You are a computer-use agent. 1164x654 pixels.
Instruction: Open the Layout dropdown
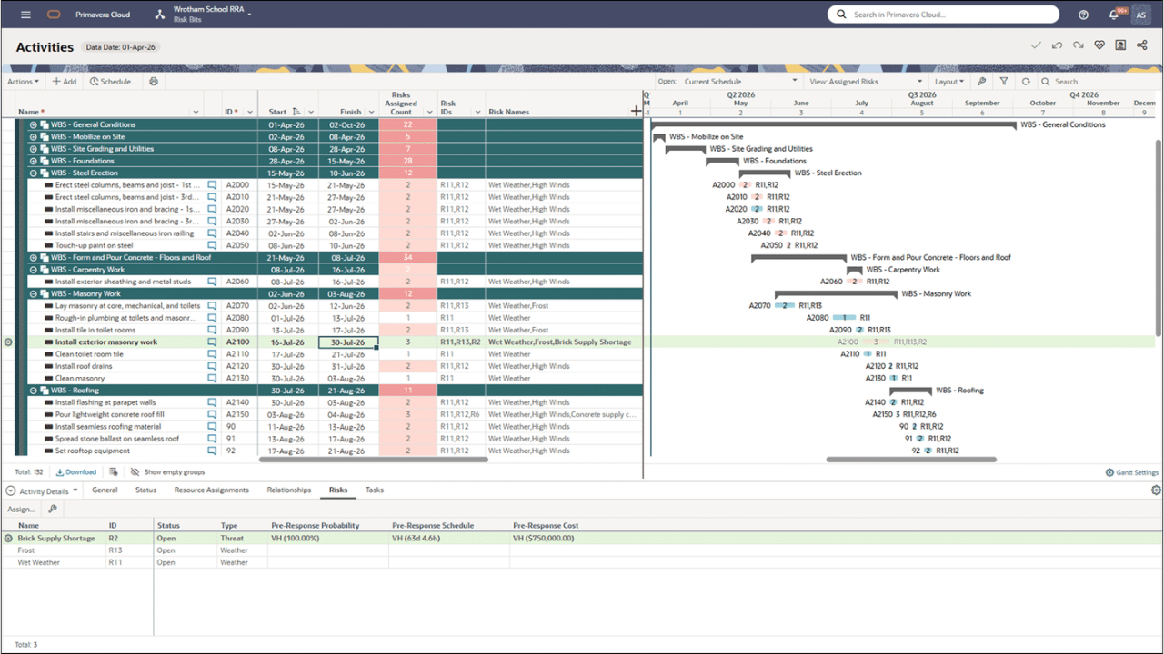(x=949, y=82)
